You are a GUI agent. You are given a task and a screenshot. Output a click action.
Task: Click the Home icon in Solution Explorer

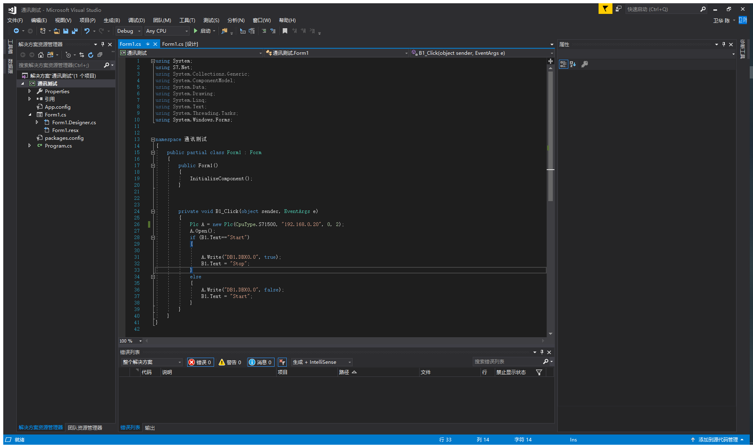coord(41,55)
